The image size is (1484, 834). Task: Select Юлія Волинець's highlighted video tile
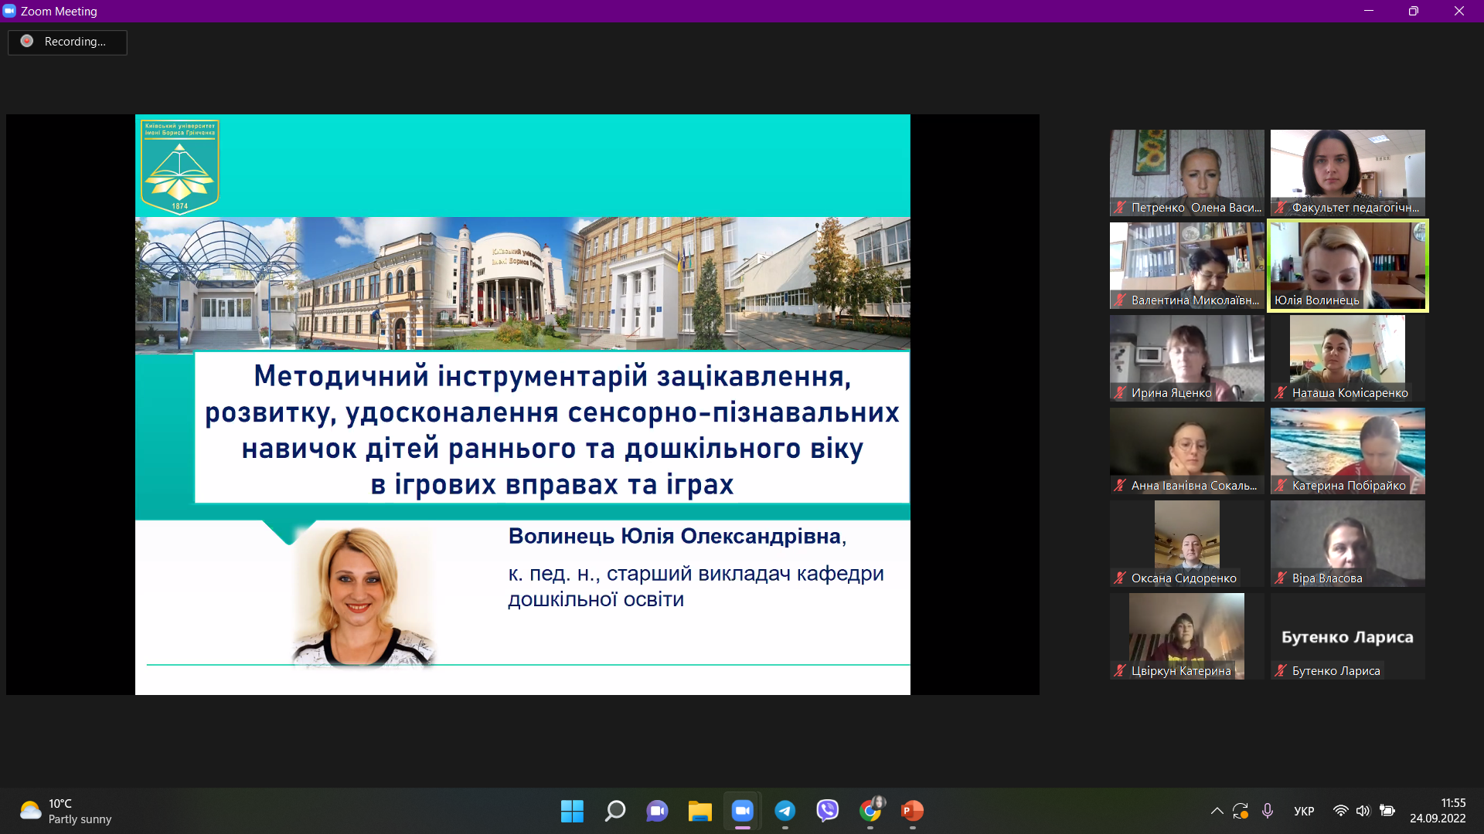pyautogui.click(x=1347, y=265)
